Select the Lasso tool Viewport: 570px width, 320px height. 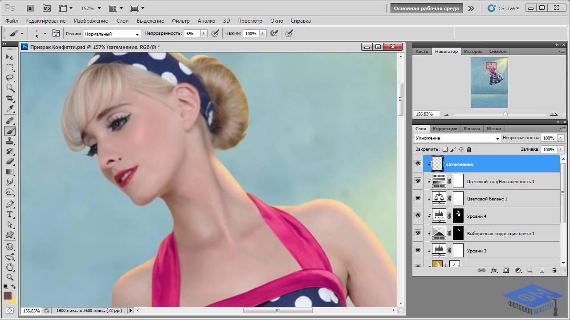(x=10, y=78)
